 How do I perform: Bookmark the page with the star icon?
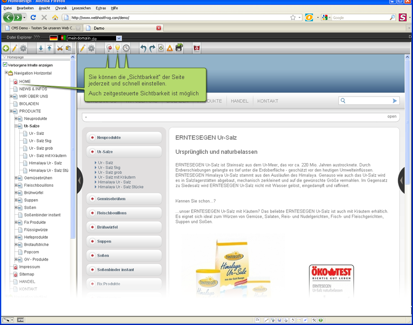point(293,18)
